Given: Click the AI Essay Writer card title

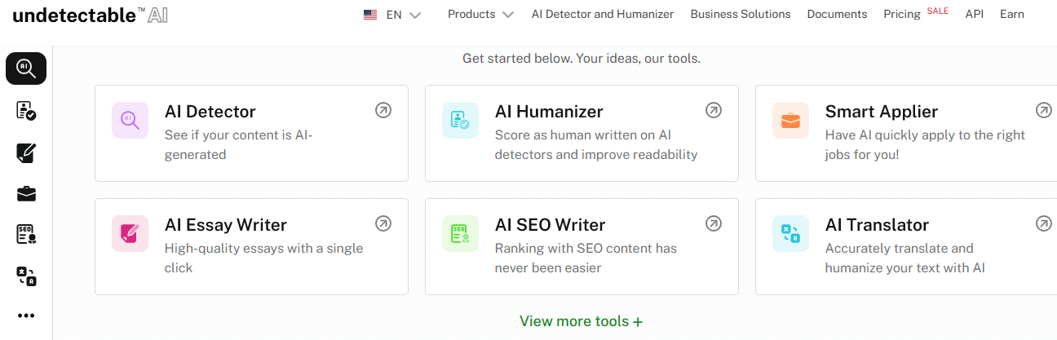Looking at the screenshot, I should 226,225.
